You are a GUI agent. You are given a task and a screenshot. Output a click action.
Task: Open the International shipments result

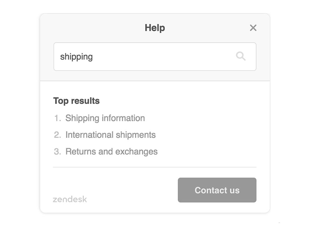(110, 135)
